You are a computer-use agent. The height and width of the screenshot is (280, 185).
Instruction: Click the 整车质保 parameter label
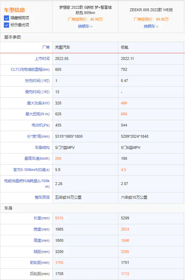42,197
